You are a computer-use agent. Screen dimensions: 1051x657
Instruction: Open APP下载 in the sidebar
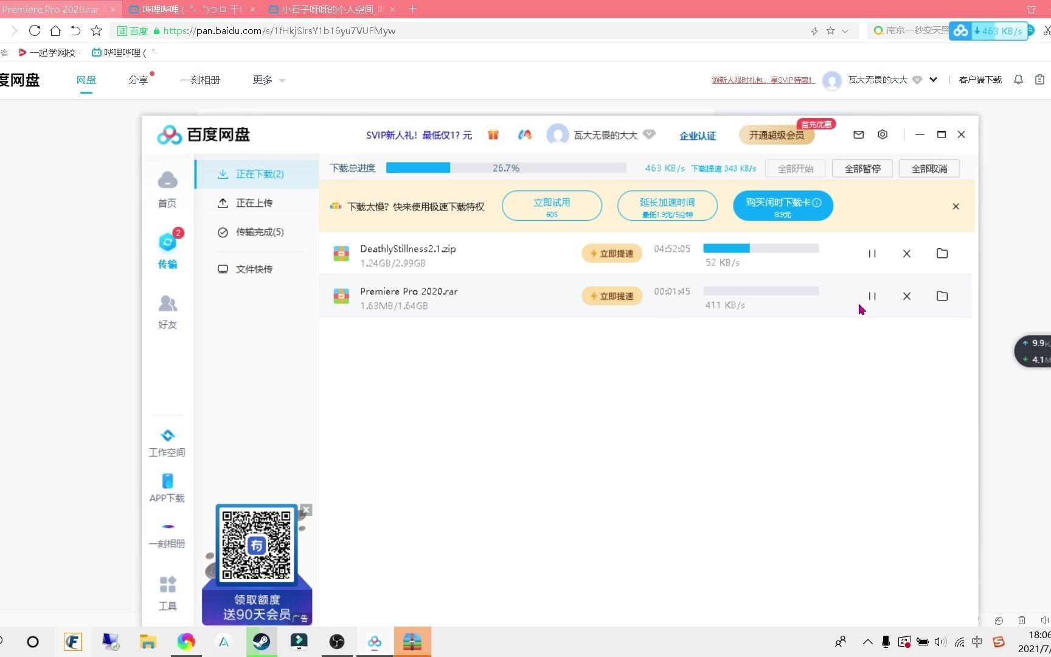tap(167, 488)
